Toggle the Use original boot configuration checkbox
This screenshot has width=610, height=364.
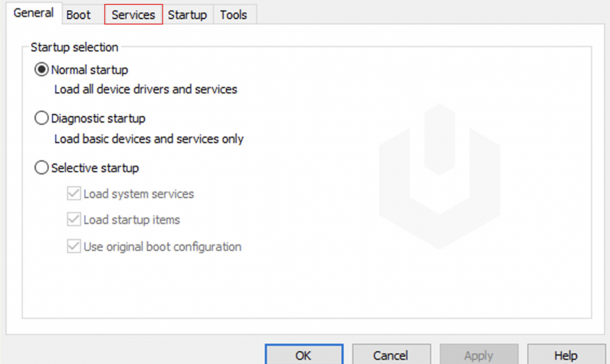tap(74, 246)
